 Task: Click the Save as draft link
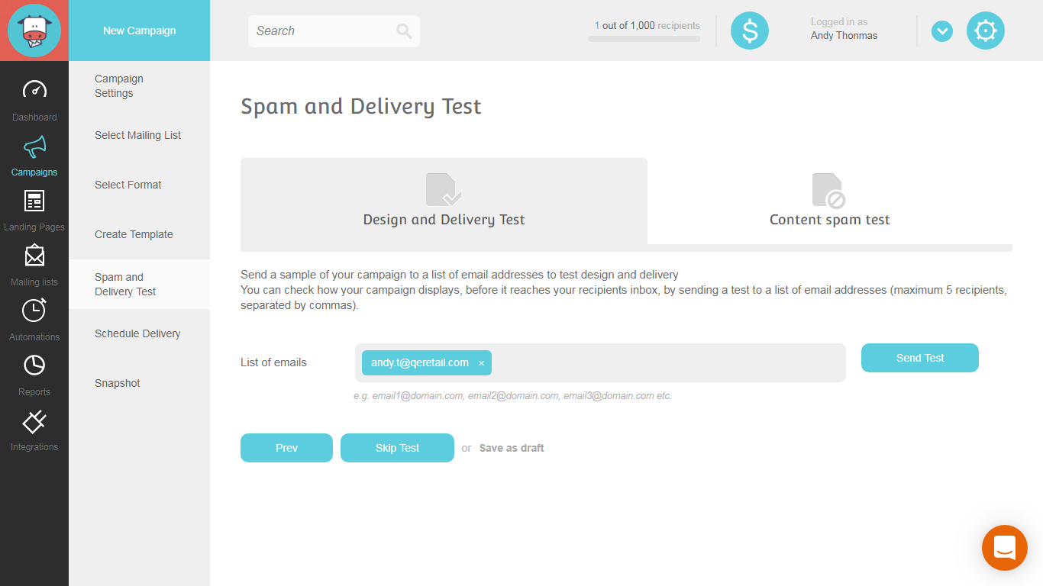coord(512,448)
